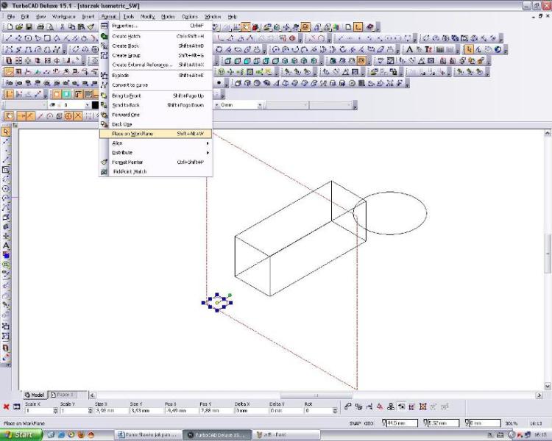Click the Save (floppy disk) icon
Screen dimensions: 552x441
pyautogui.click(x=28, y=26)
